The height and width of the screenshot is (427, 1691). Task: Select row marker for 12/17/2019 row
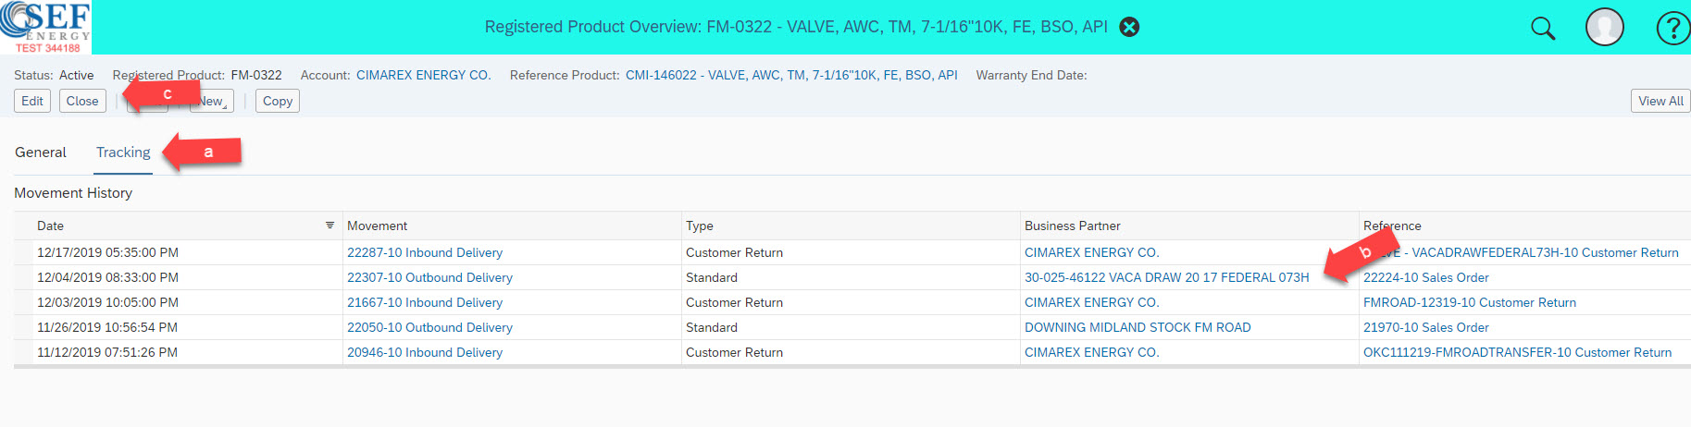(x=23, y=252)
